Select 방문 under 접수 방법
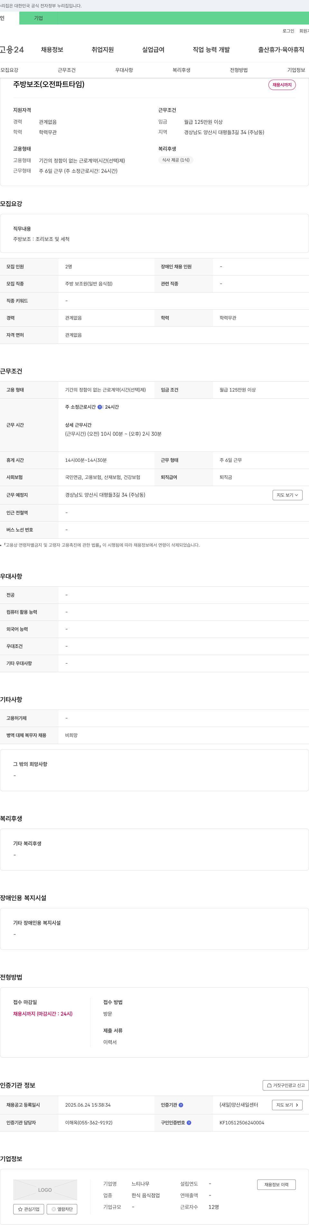Image resolution: width=309 pixels, height=1225 pixels. click(x=108, y=1013)
